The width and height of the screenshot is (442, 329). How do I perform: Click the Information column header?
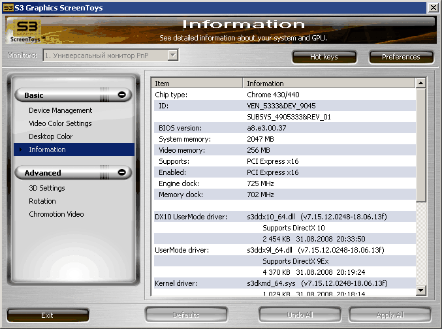coord(329,83)
